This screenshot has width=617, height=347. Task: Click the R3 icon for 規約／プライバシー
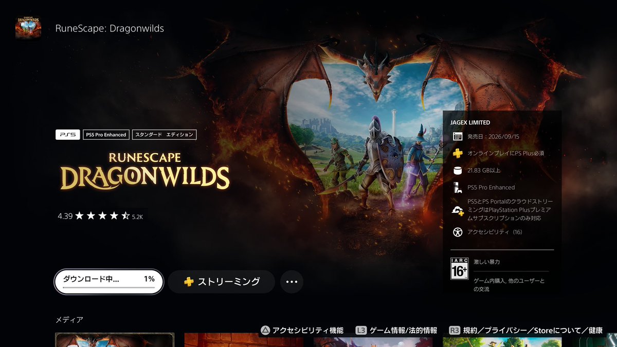(455, 331)
